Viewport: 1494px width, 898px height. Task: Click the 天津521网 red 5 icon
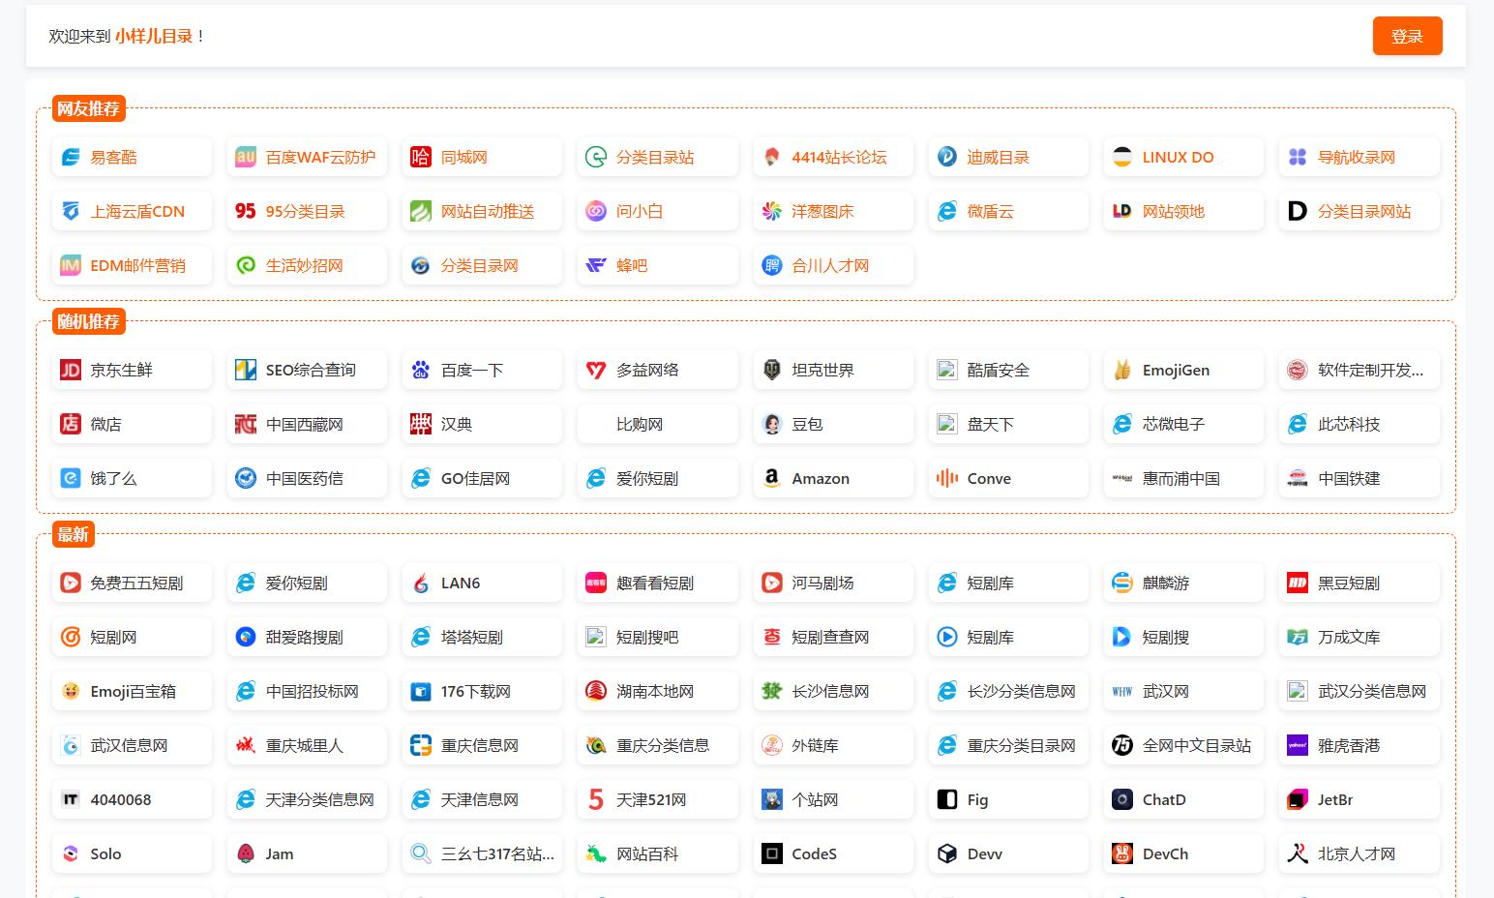pos(596,799)
